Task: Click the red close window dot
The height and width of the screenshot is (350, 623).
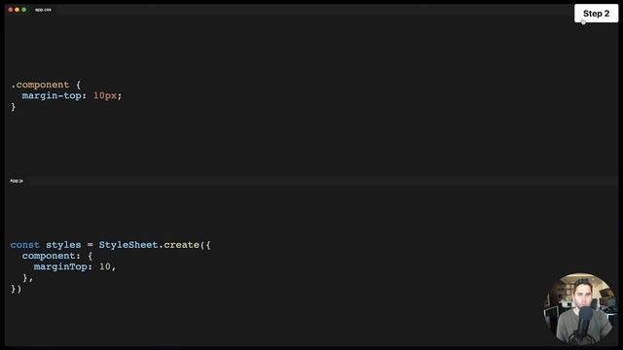Action: pyautogui.click(x=11, y=10)
